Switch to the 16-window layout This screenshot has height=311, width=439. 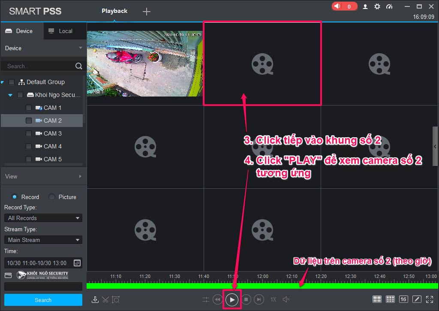403,299
